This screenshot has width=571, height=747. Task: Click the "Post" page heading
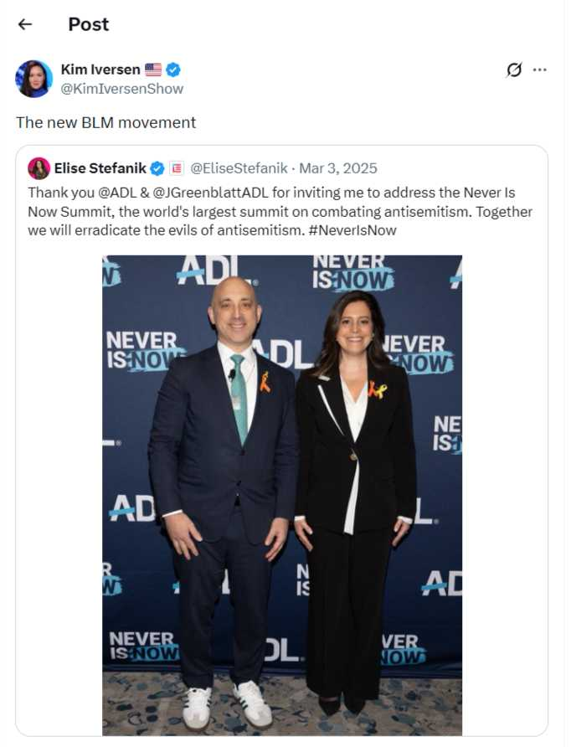(x=89, y=24)
